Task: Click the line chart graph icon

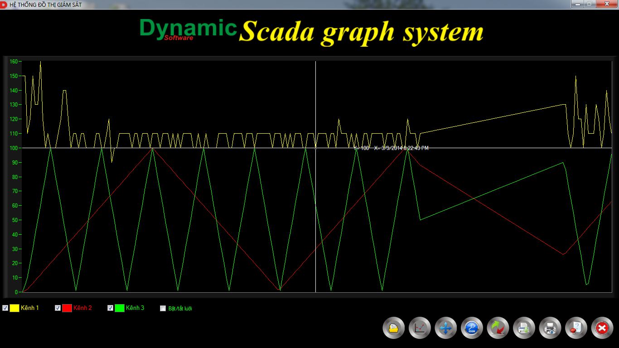Action: click(420, 328)
